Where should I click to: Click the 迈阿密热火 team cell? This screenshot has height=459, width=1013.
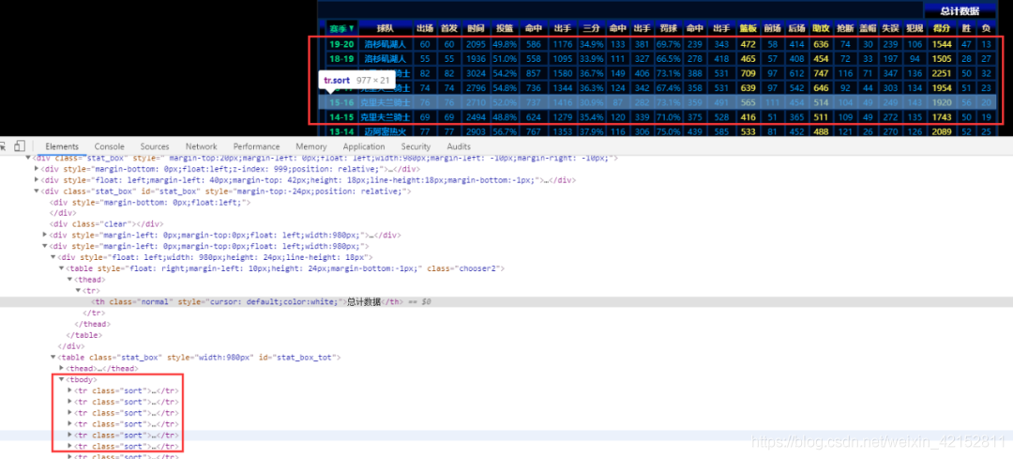point(386,131)
